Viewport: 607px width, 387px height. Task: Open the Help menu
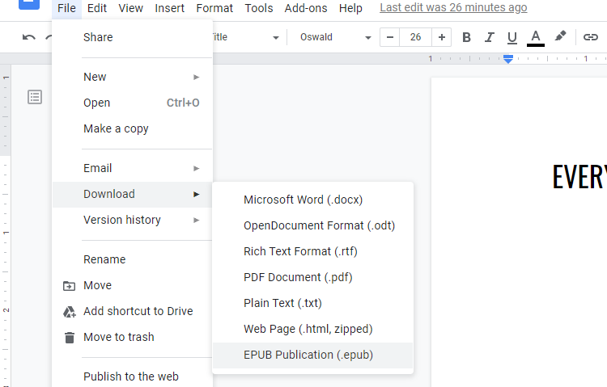(x=350, y=8)
